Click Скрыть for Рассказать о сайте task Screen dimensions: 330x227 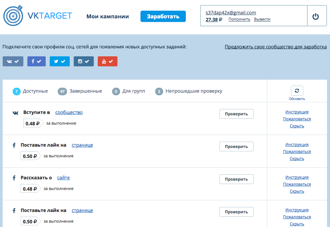pyautogui.click(x=297, y=191)
